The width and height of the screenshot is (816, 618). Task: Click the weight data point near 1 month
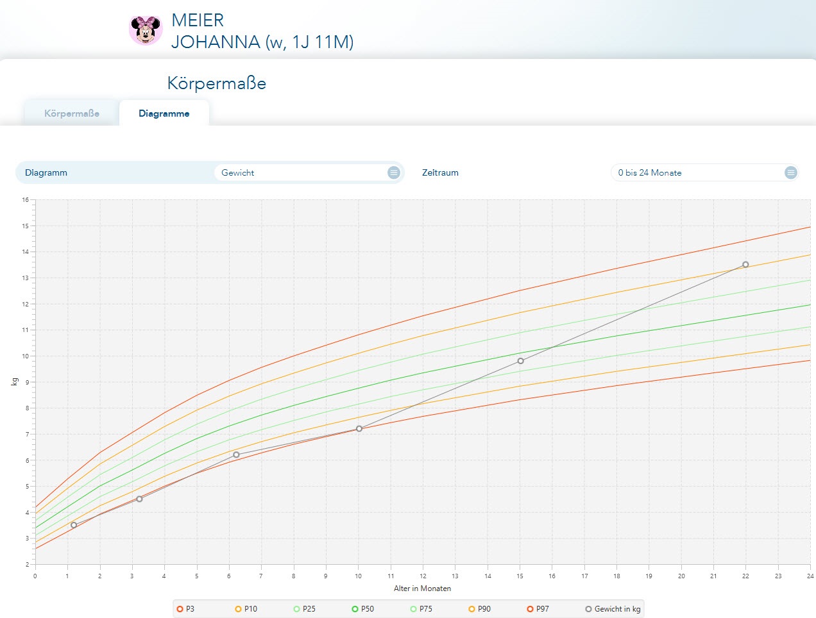(x=74, y=525)
